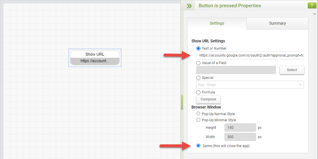Screen dimensions: 318x159
Task: Click the Button is pressed Properties title
Action: click(x=230, y=6)
